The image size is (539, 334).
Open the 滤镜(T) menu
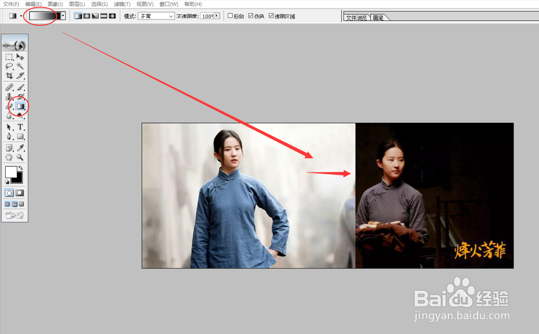122,4
